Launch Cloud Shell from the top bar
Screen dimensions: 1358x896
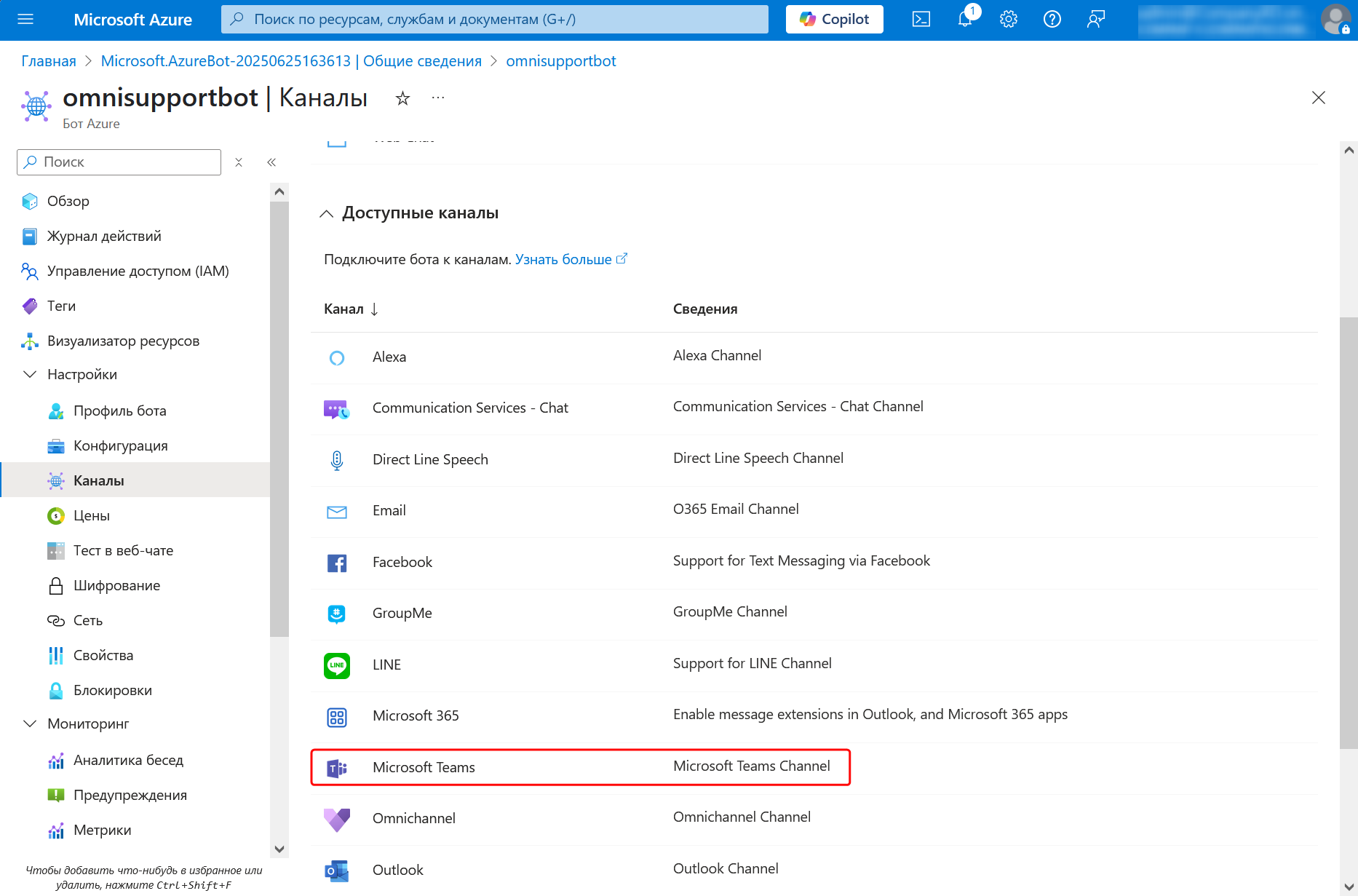click(x=921, y=20)
